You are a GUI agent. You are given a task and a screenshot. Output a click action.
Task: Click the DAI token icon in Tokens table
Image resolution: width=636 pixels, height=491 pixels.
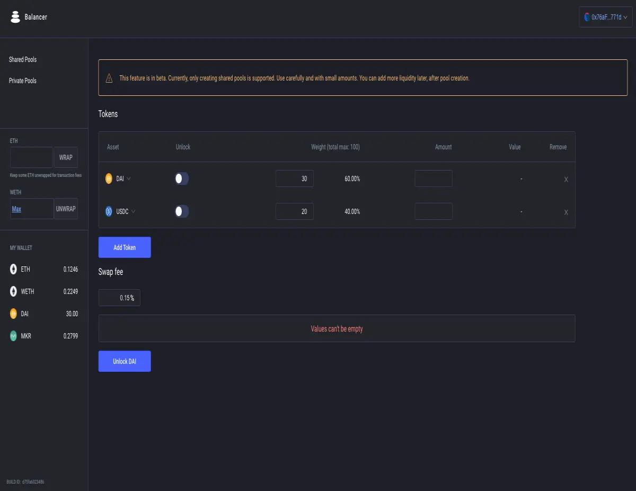click(x=109, y=178)
